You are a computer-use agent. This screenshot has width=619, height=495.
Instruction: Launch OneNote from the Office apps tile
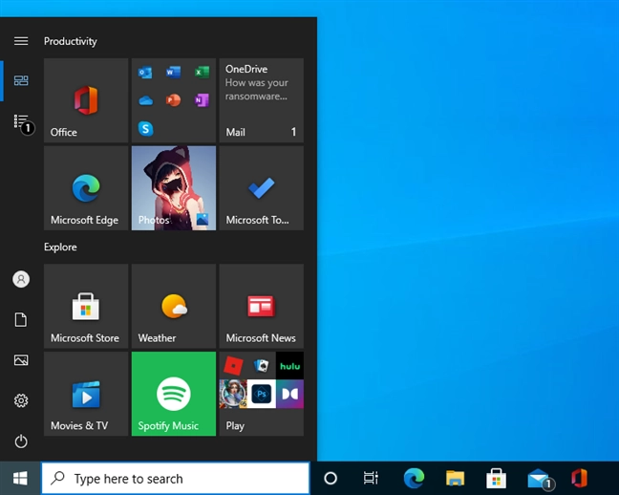(202, 100)
